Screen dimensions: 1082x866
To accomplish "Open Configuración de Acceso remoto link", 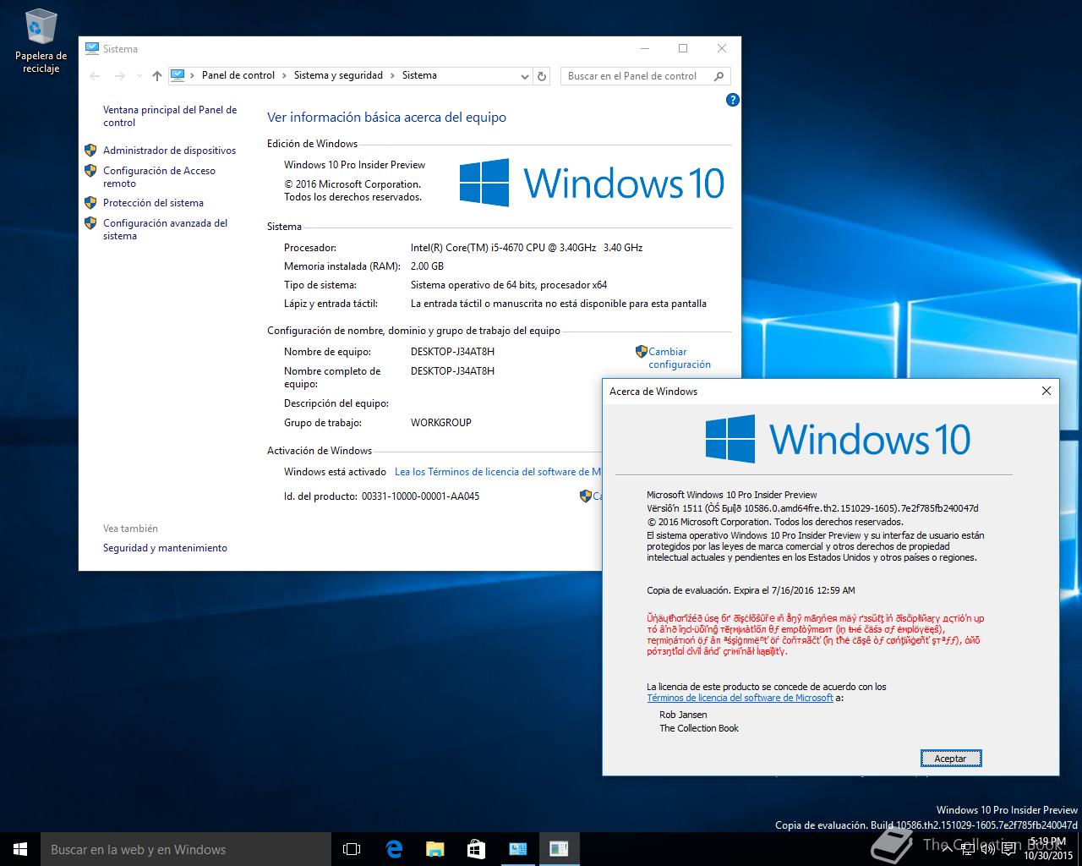I will point(159,177).
